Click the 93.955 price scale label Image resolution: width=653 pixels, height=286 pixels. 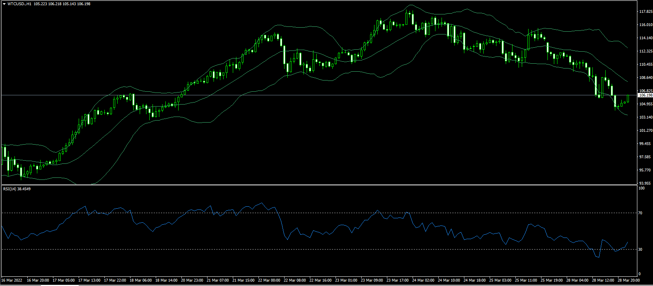(645, 183)
